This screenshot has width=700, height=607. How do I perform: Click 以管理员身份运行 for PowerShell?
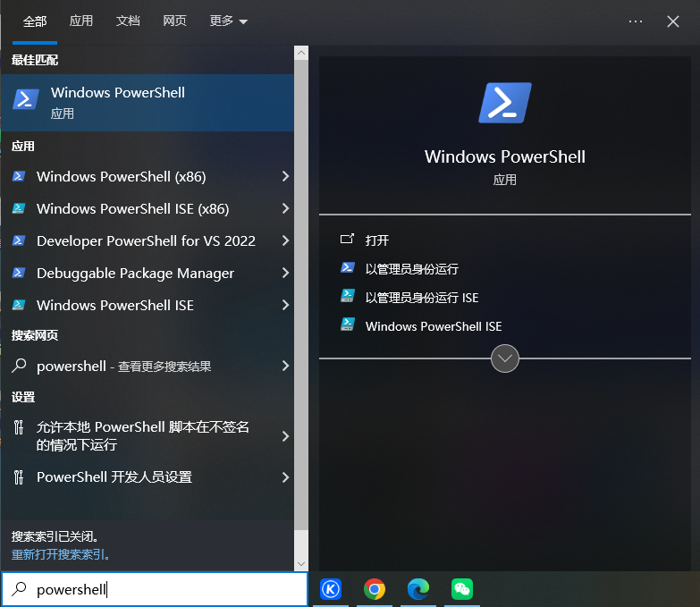pyautogui.click(x=411, y=269)
